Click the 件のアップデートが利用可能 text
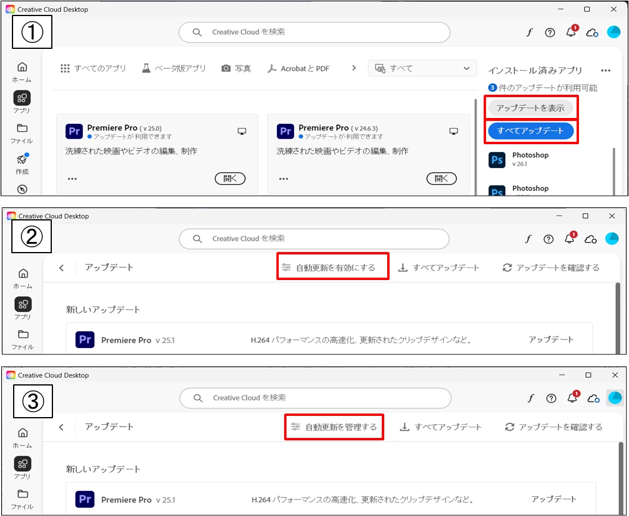 (x=548, y=88)
